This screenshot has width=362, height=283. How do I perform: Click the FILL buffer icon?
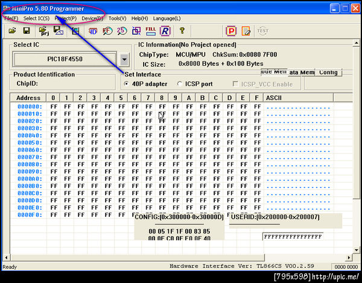click(x=150, y=31)
